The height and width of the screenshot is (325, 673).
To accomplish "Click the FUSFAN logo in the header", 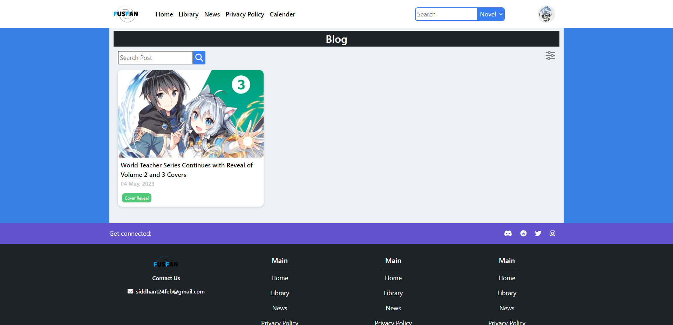I will (x=126, y=14).
